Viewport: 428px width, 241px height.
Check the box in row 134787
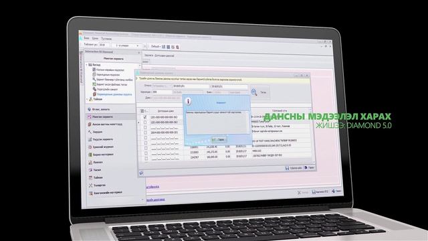click(x=146, y=159)
